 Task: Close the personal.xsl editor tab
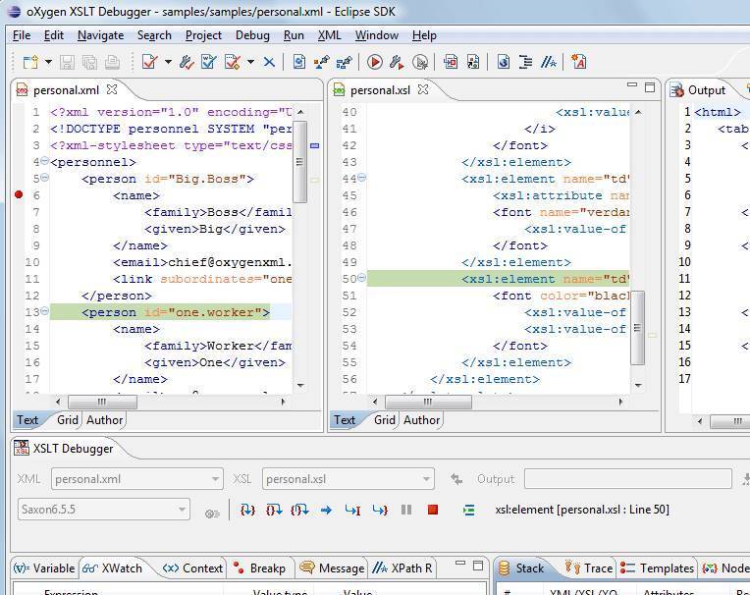pyautogui.click(x=423, y=89)
